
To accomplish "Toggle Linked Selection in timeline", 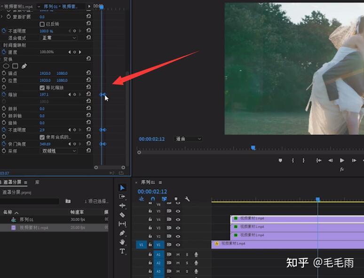I will point(164,199).
